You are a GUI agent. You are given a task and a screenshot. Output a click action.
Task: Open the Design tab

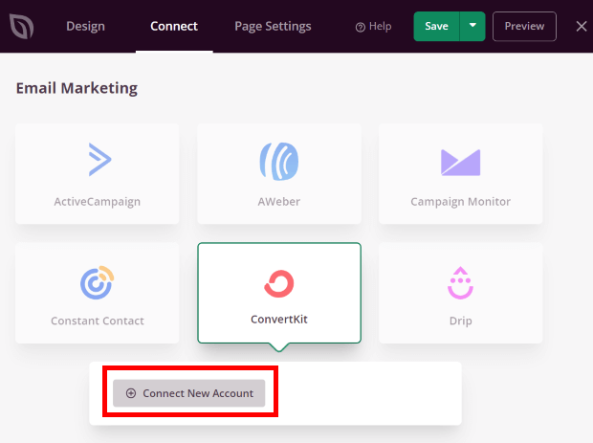tap(85, 26)
